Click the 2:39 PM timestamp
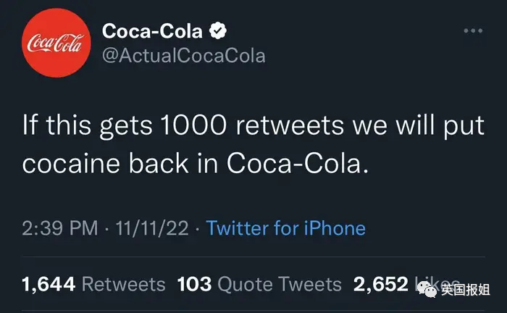 pyautogui.click(x=59, y=229)
